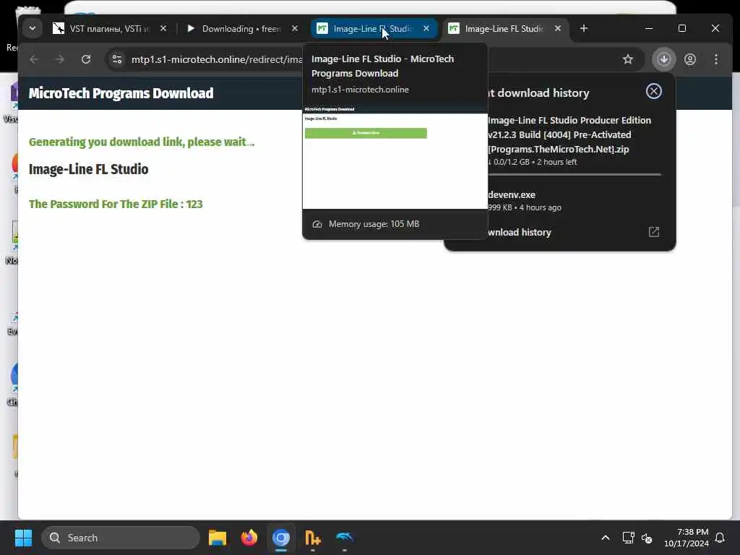Open the notifications bell icon
Viewport: 740px width, 555px height.
720,538
